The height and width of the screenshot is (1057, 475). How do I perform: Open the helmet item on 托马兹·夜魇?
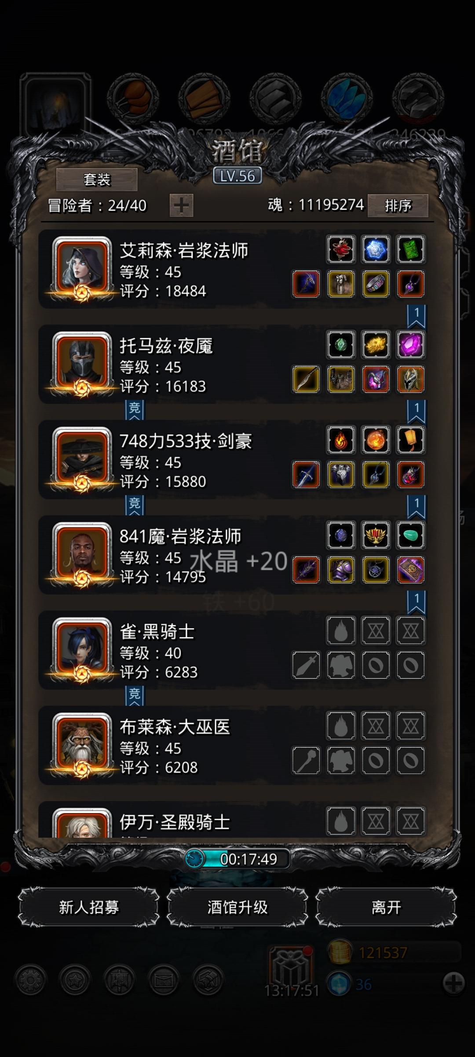tap(410, 379)
